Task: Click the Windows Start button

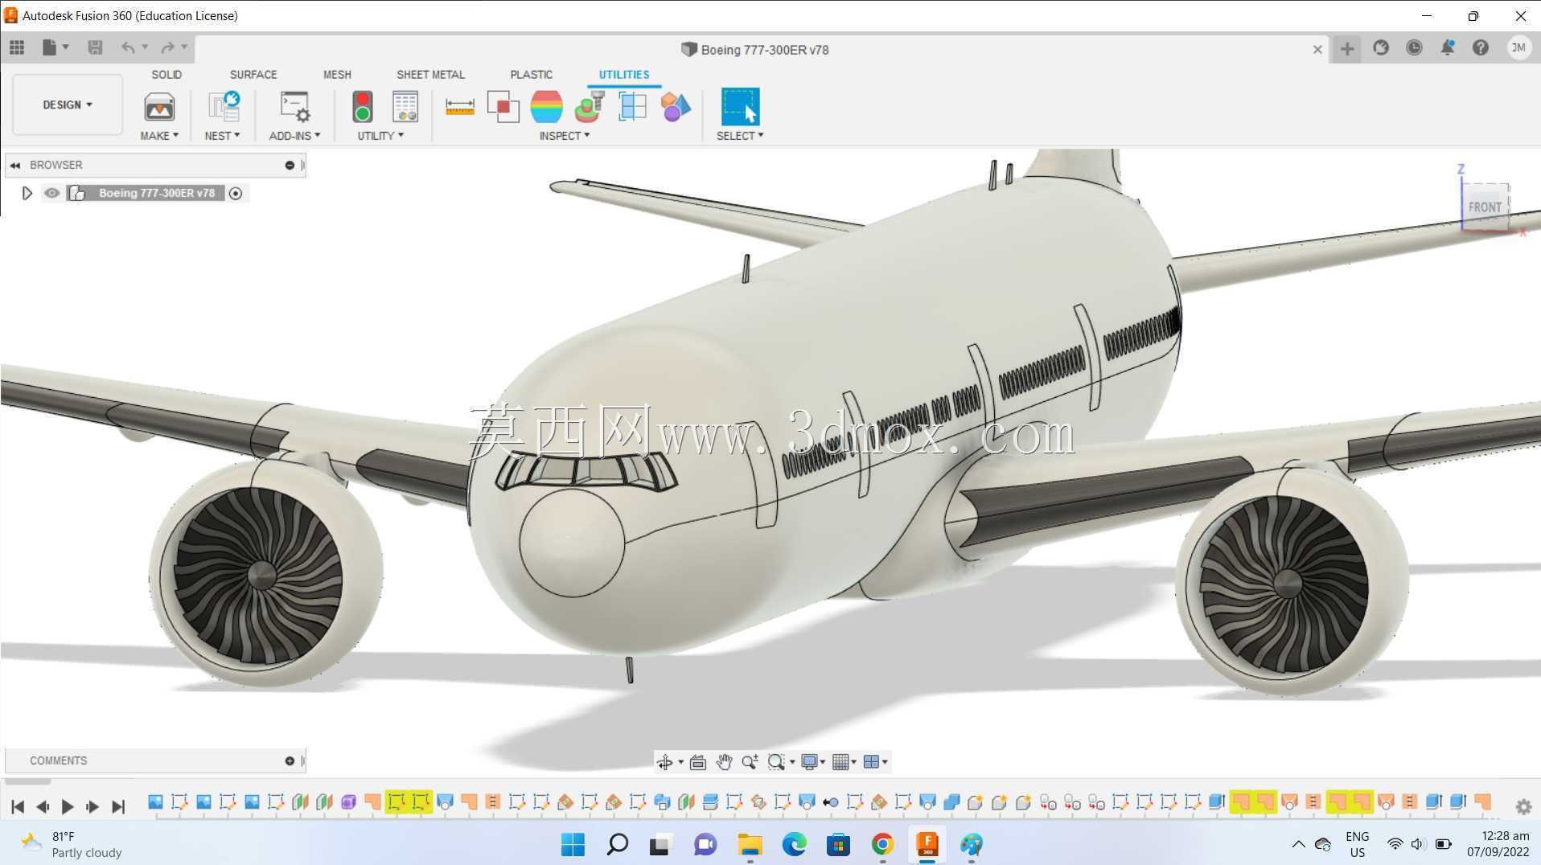Action: pyautogui.click(x=573, y=844)
